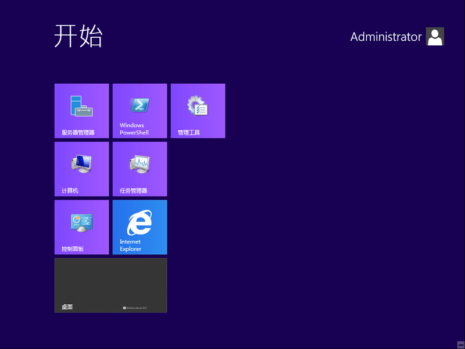This screenshot has height=349, width=465.
Task: Click the Administrator user avatar picture
Action: tap(435, 37)
